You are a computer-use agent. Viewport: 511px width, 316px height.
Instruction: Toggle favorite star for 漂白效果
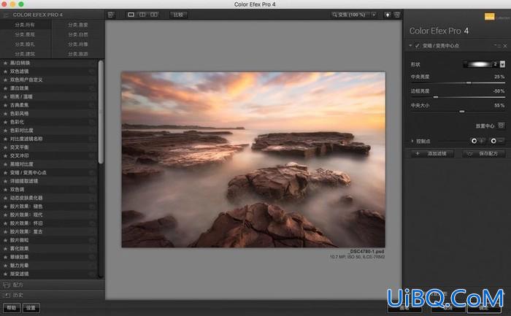(x=5, y=88)
